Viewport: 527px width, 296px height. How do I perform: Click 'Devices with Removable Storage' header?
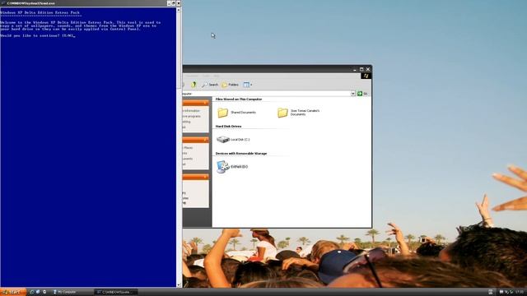pos(241,154)
